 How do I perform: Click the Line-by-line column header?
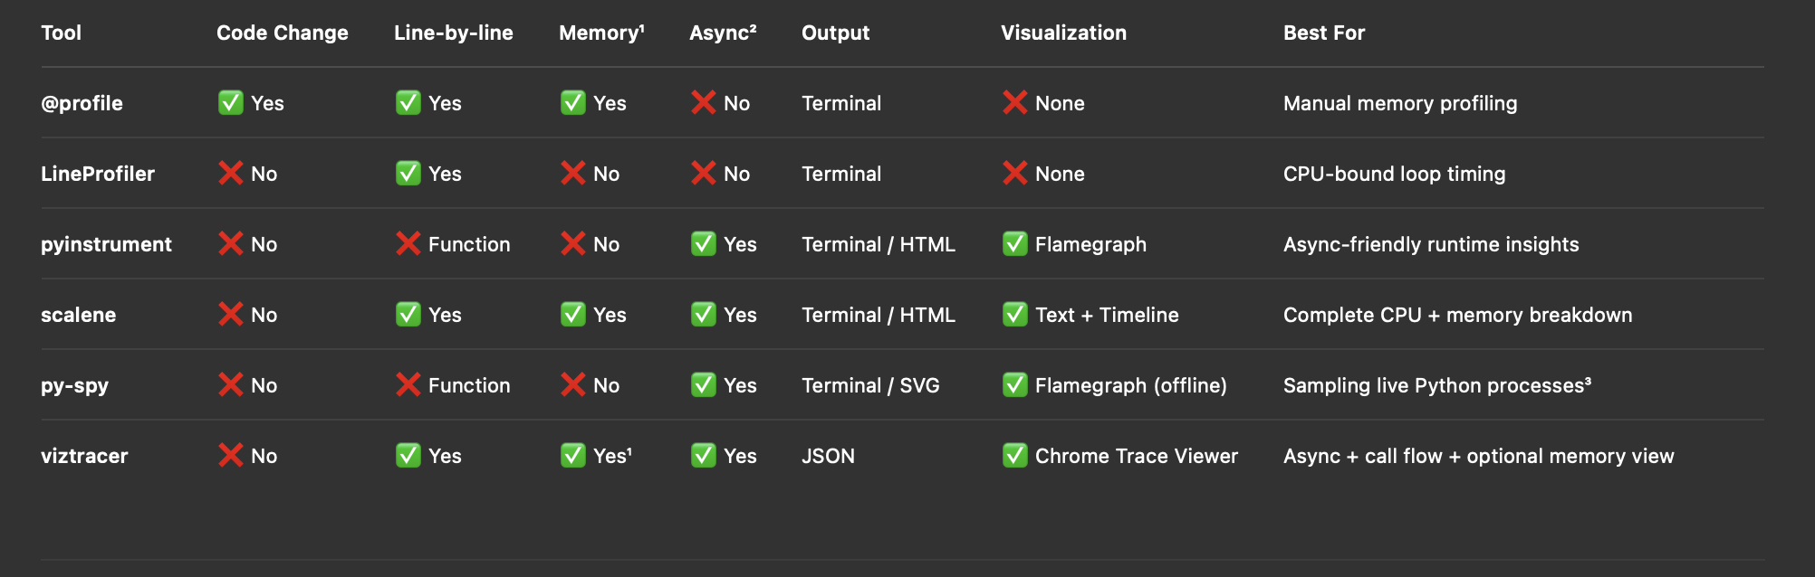454,33
